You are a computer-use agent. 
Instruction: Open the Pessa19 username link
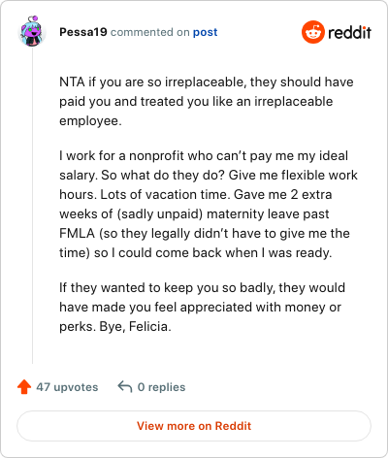[x=83, y=32]
